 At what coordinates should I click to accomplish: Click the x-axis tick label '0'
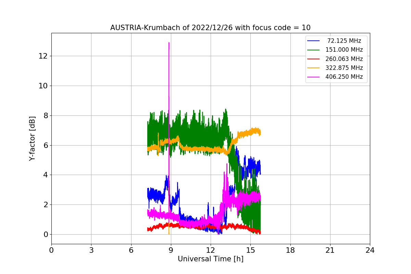[51, 250]
